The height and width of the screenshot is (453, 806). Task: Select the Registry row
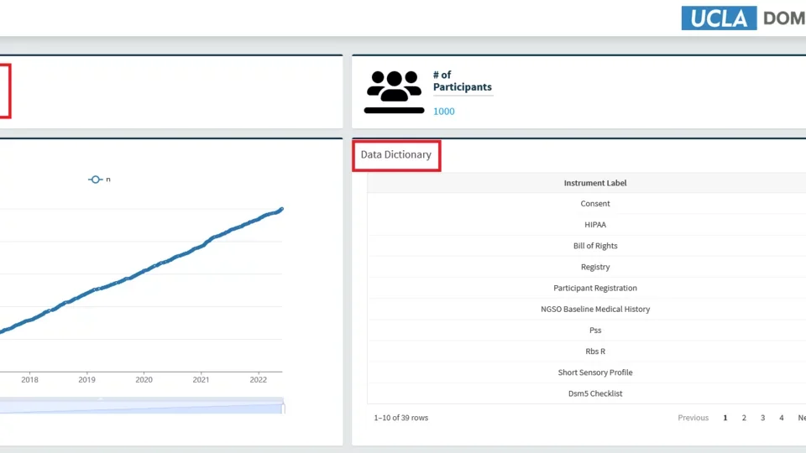587,267
